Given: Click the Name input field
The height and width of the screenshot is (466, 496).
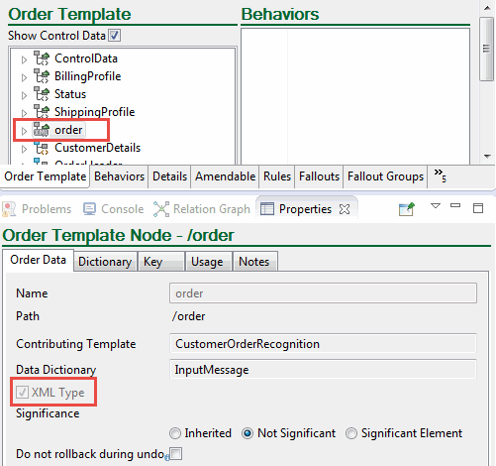Looking at the screenshot, I should point(323,293).
